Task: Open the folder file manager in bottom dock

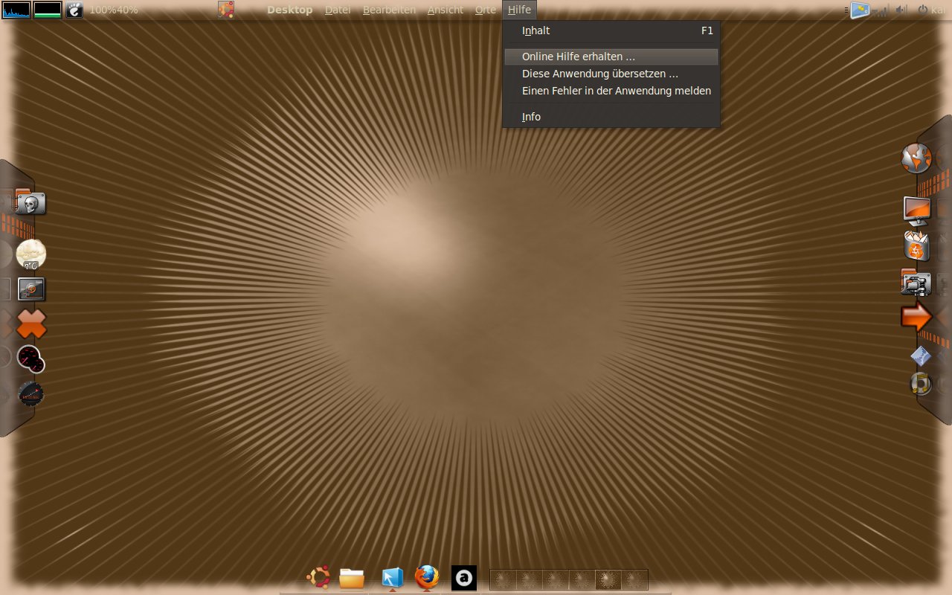Action: coord(352,578)
